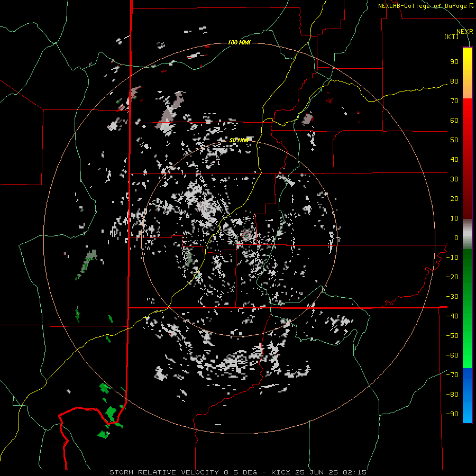Viewport: 476px width, 476px height.
Task: Click the -50 value on velocity scale
Action: click(x=452, y=336)
